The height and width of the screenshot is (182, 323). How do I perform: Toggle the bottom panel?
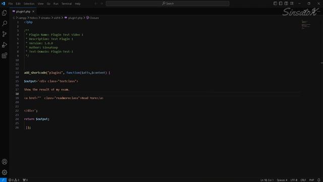click(281, 4)
